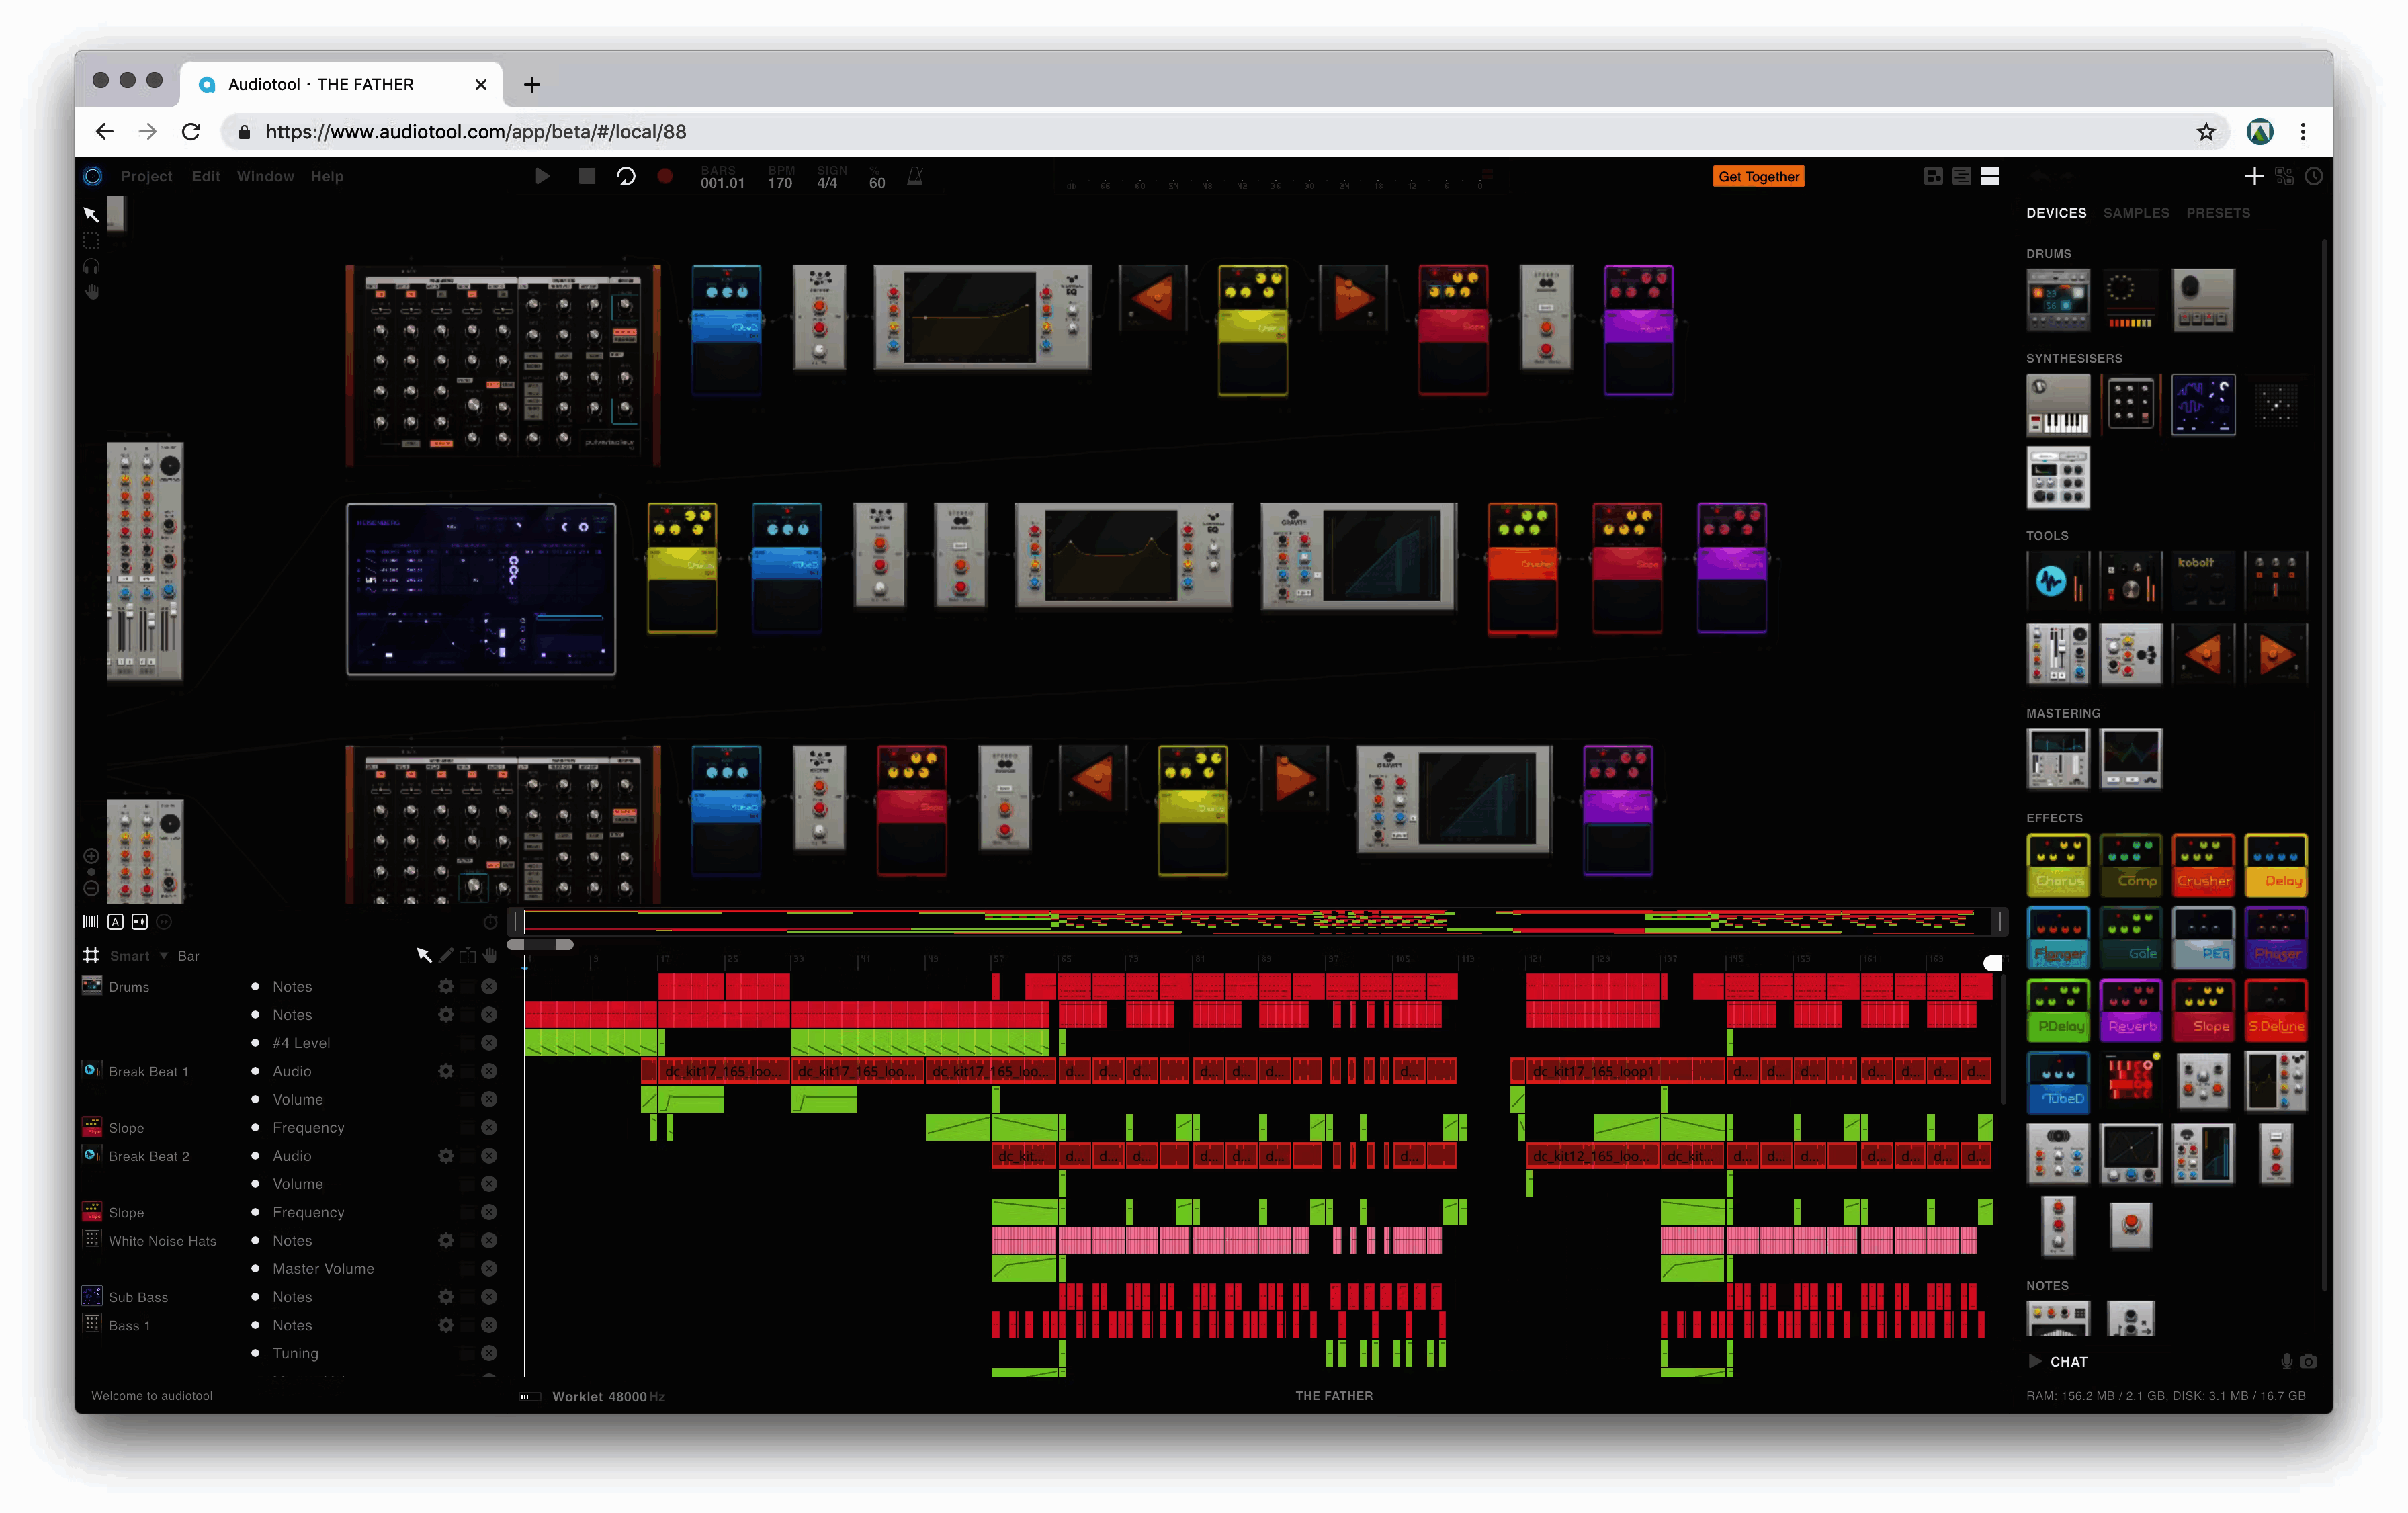Toggle headphone monitoring in the left toolbar

[91, 266]
